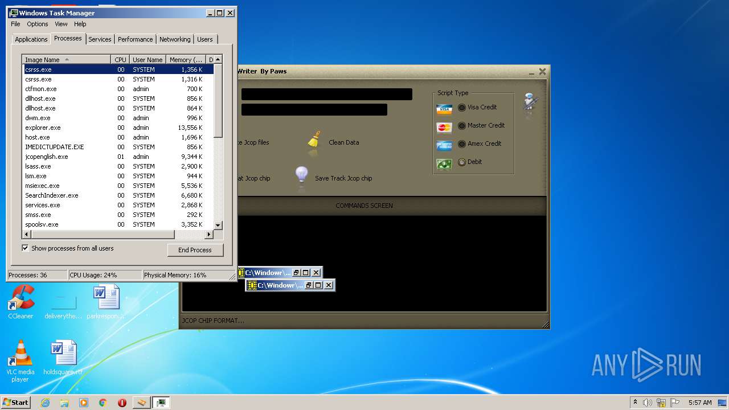Click the volume speaker tray icon
Image resolution: width=729 pixels, height=410 pixels.
[648, 403]
